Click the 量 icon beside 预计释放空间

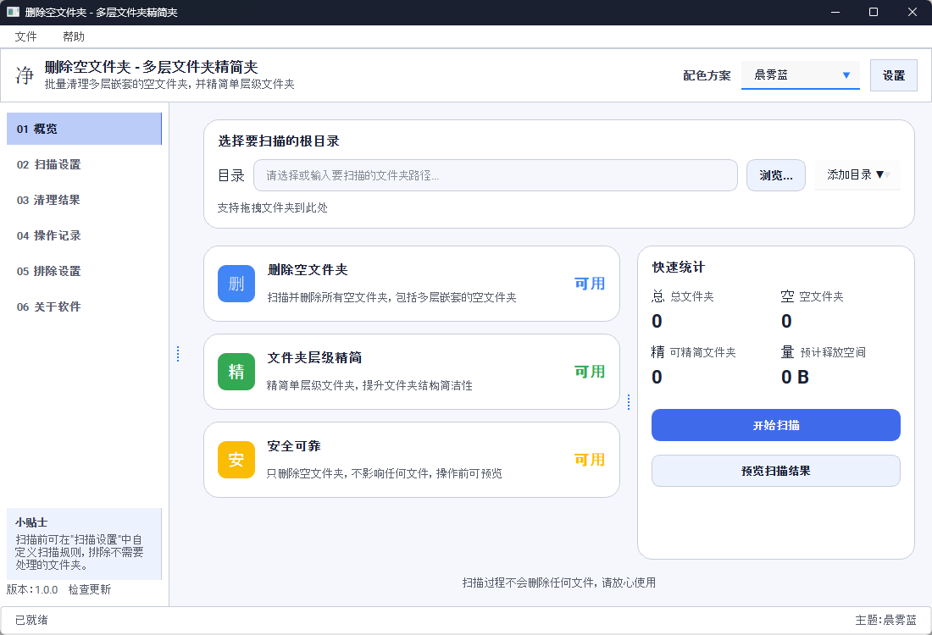[788, 352]
